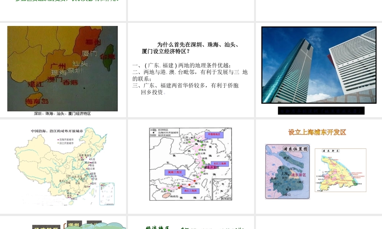Click the 闽南三角区 callout label
382x229 pixels.
point(175,172)
